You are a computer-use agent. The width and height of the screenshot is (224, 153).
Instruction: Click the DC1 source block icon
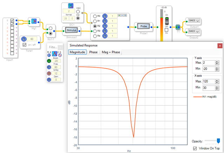click(x=71, y=6)
